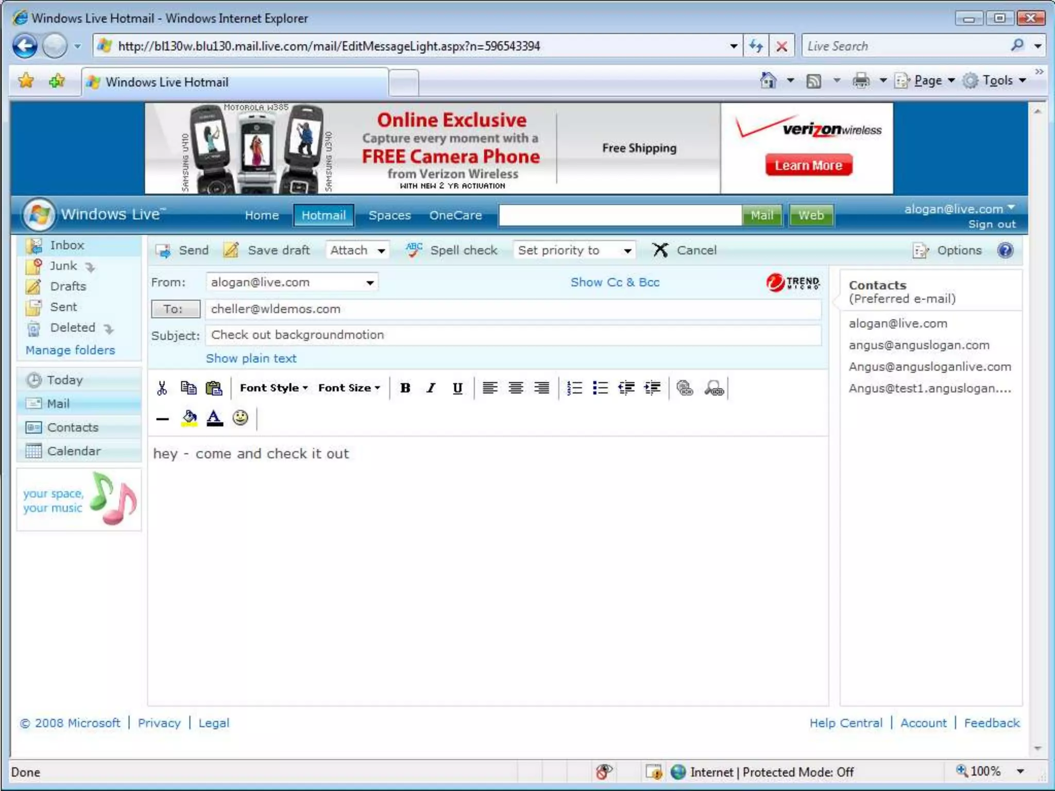Select the Home tab in Windows Live header
This screenshot has width=1055, height=791.
262,215
